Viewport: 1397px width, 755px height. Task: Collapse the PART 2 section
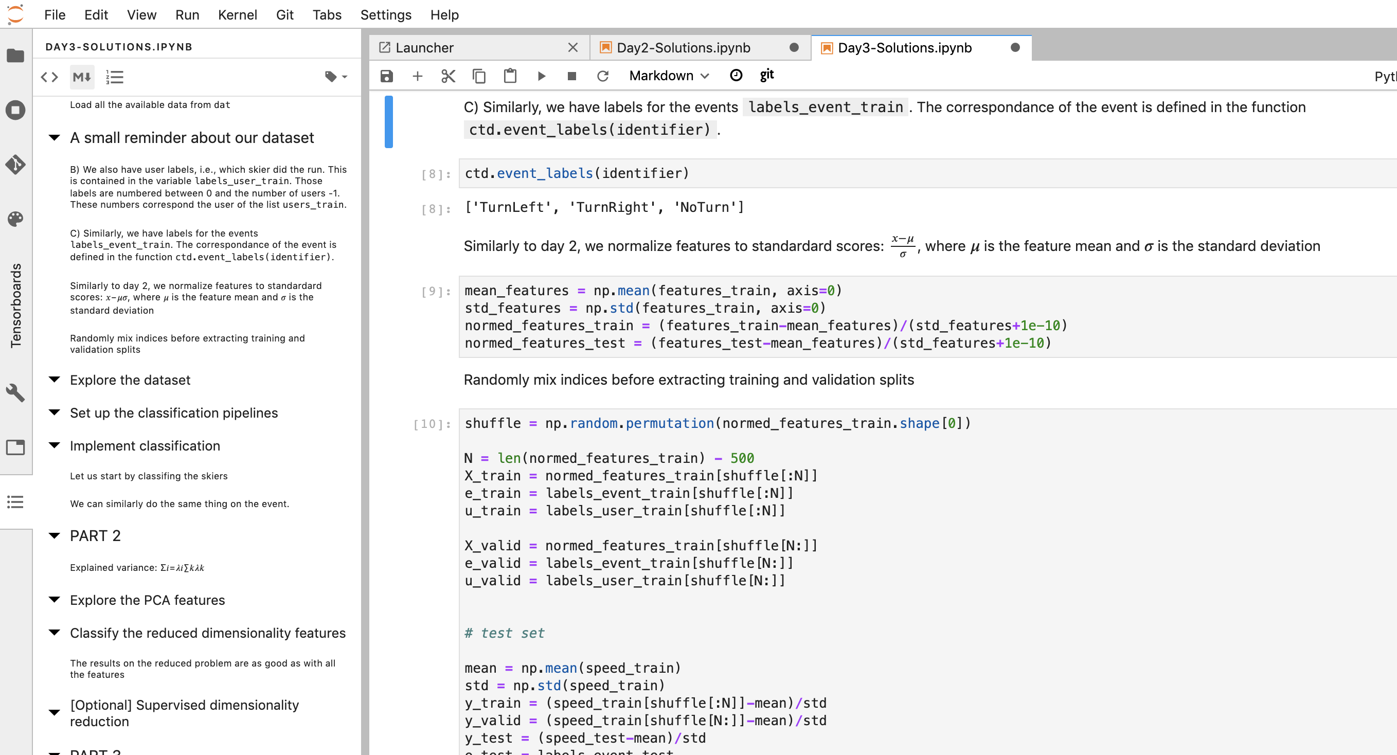[x=53, y=535]
